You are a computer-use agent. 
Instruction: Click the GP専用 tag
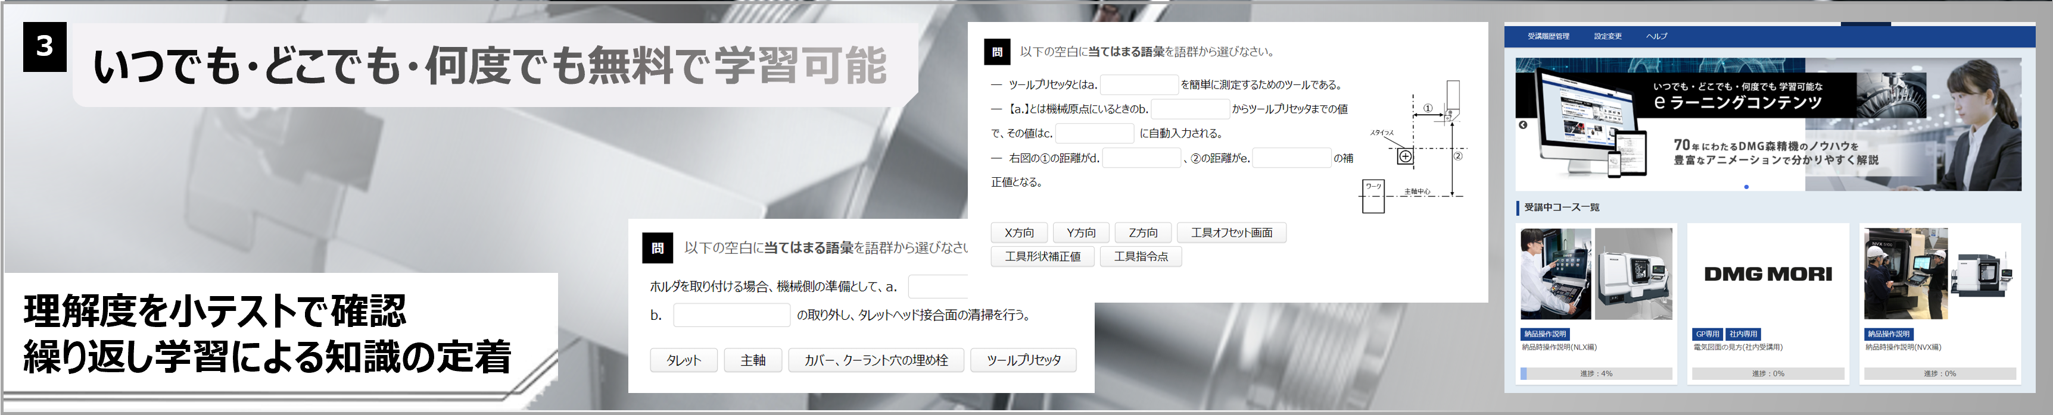(x=1707, y=334)
